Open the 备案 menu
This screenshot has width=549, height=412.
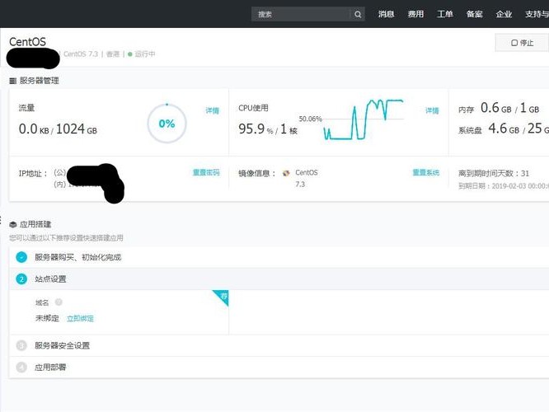coord(475,14)
